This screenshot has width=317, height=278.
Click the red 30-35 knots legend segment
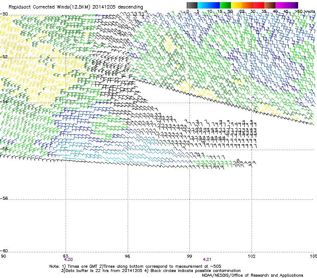click(259, 5)
